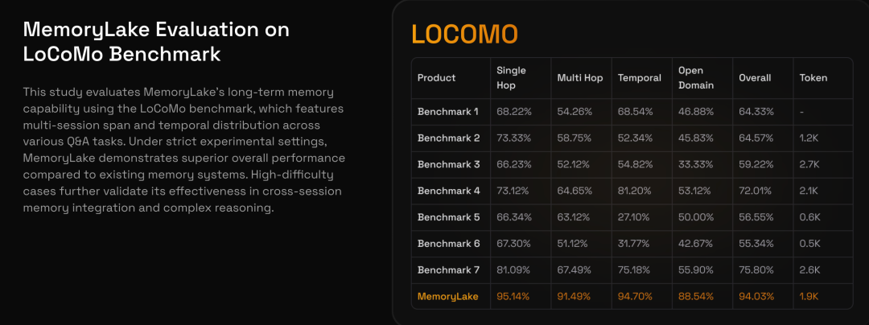
Task: Click the Single Hop column header
Action: click(x=512, y=78)
